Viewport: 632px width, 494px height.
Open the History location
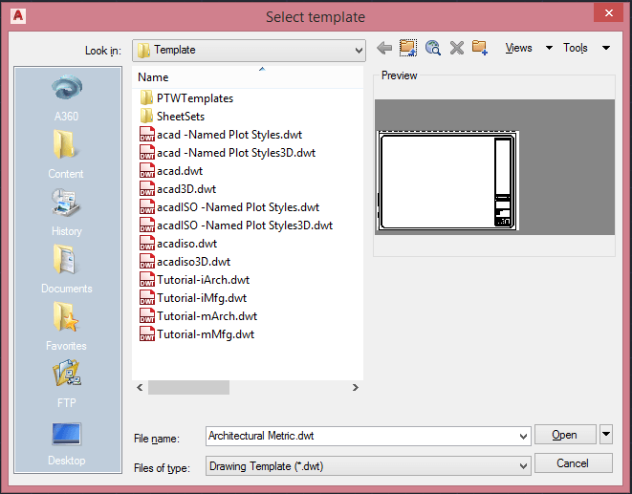pyautogui.click(x=67, y=212)
